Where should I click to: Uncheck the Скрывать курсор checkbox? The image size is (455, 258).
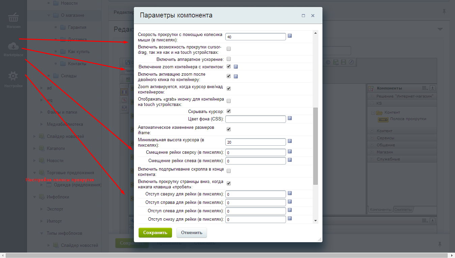pos(229,111)
